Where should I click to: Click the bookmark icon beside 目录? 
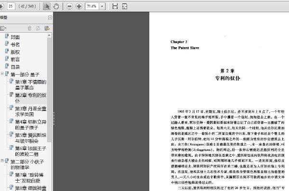7,66
